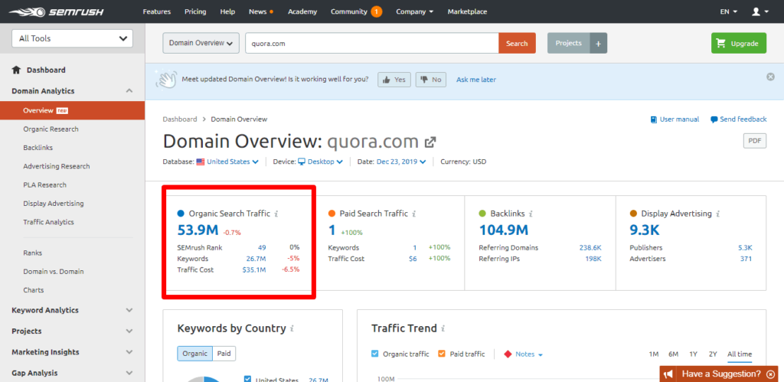This screenshot has width=784, height=382.
Task: Select the 1M time range tab
Action: [654, 354]
